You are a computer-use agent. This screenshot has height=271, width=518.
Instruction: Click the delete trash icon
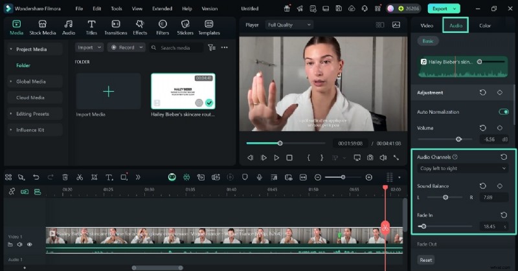[x=65, y=178]
